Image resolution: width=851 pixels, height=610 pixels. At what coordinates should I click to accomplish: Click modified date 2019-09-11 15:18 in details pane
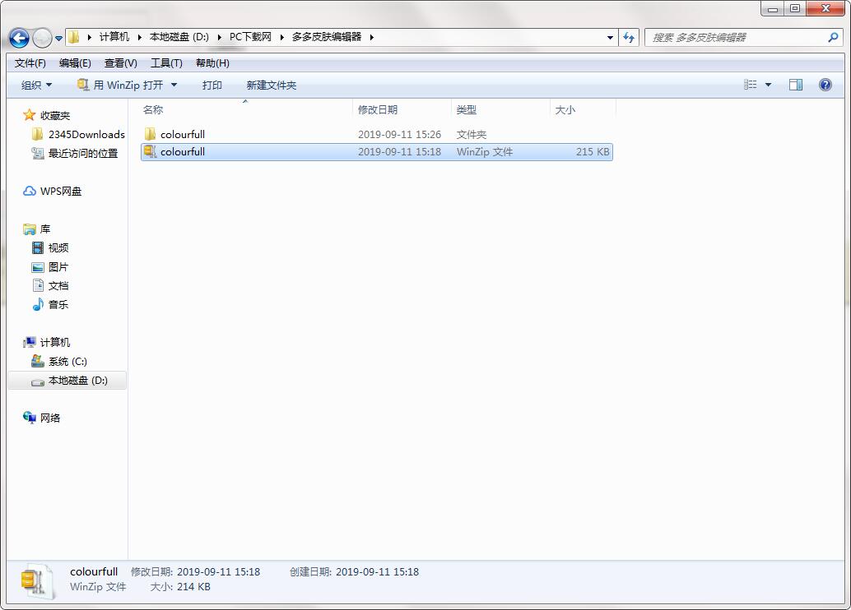218,572
